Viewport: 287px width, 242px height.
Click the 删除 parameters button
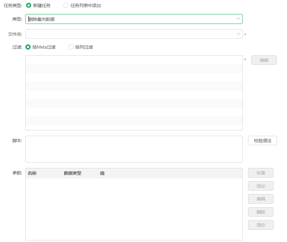pos(261,212)
